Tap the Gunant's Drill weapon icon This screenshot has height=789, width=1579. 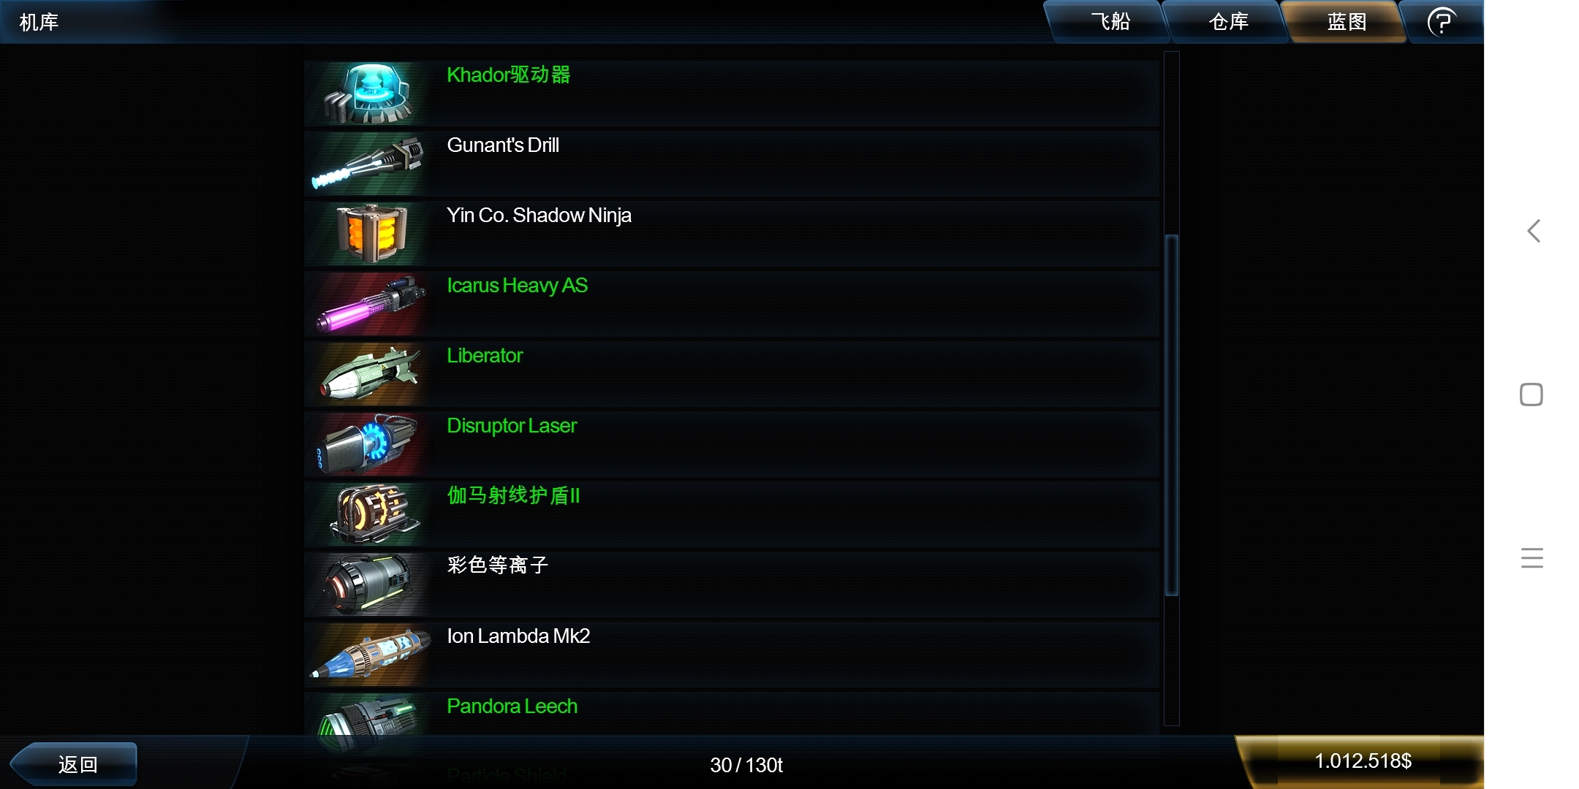click(x=366, y=164)
